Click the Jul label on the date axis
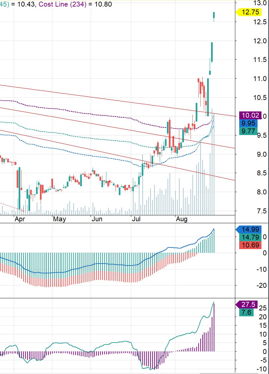Image resolution: width=269 pixels, height=374 pixels. coord(136,219)
